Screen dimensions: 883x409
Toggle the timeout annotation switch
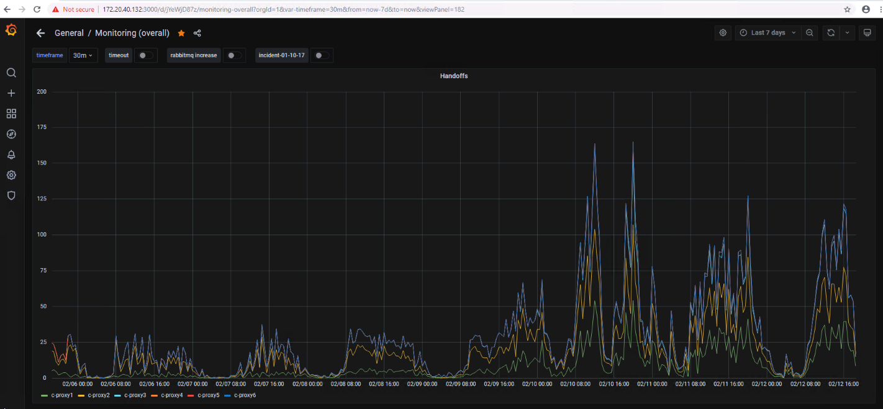(x=146, y=55)
